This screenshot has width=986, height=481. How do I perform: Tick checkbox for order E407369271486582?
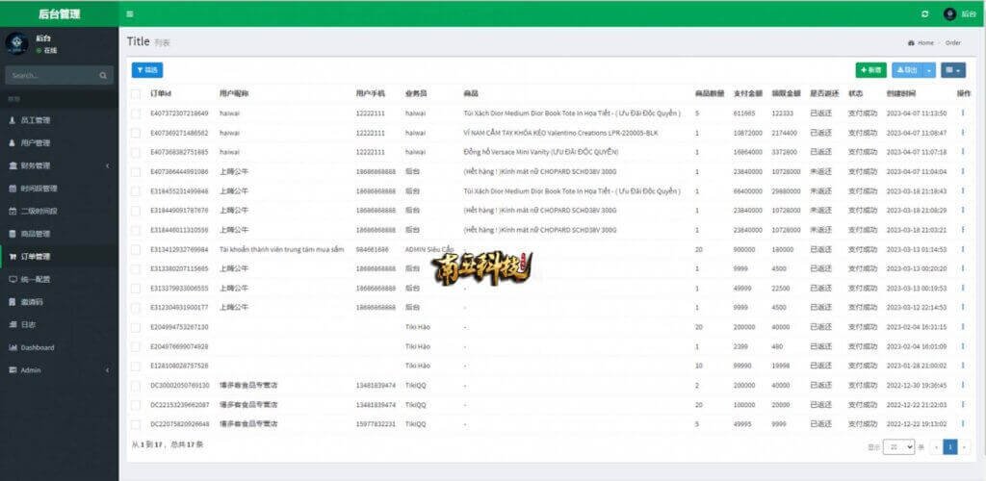136,132
